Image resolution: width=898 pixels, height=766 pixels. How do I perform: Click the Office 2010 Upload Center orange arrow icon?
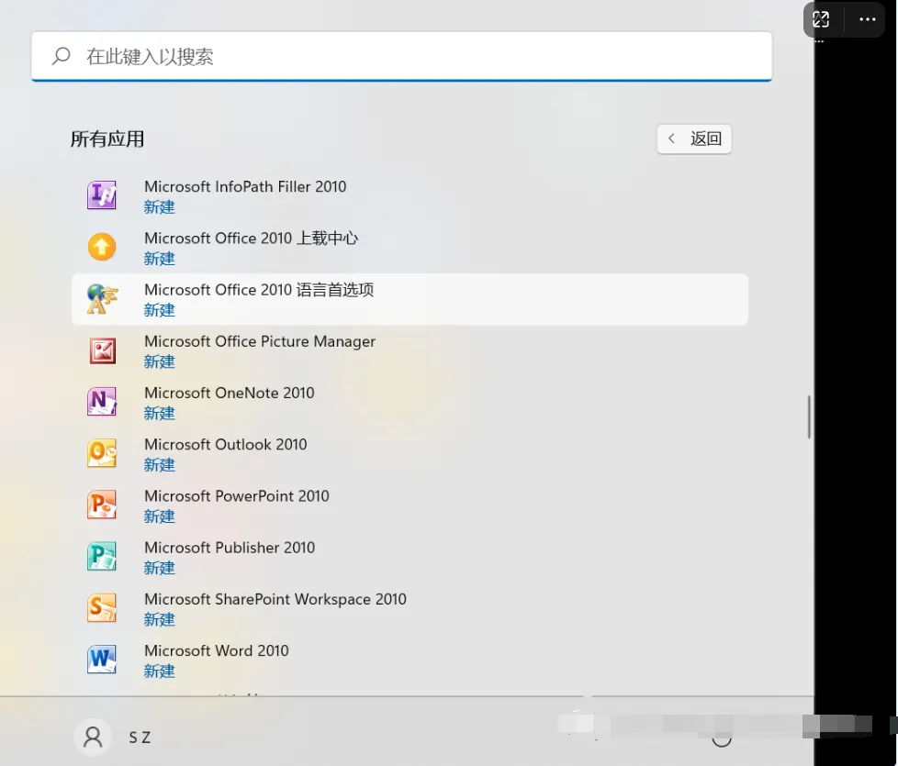[x=102, y=247]
